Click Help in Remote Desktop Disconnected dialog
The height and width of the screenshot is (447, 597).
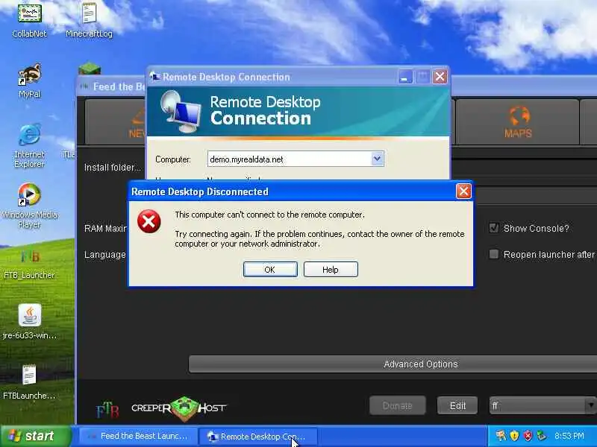coord(331,270)
